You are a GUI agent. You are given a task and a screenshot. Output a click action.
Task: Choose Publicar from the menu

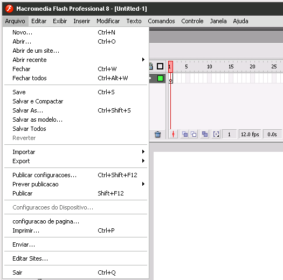pyautogui.click(x=76, y=193)
